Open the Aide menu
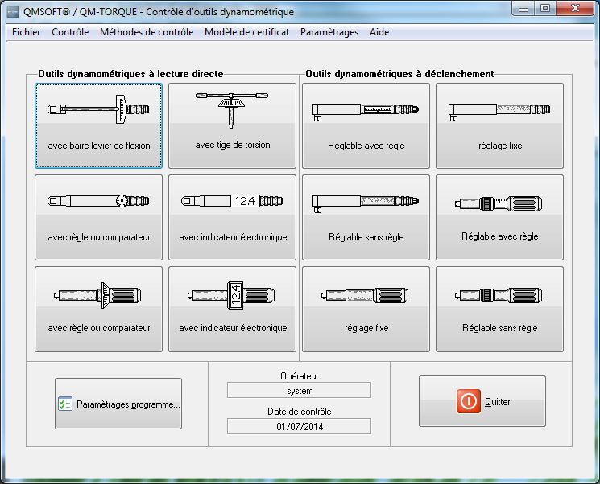This screenshot has height=484, width=600. coord(379,32)
